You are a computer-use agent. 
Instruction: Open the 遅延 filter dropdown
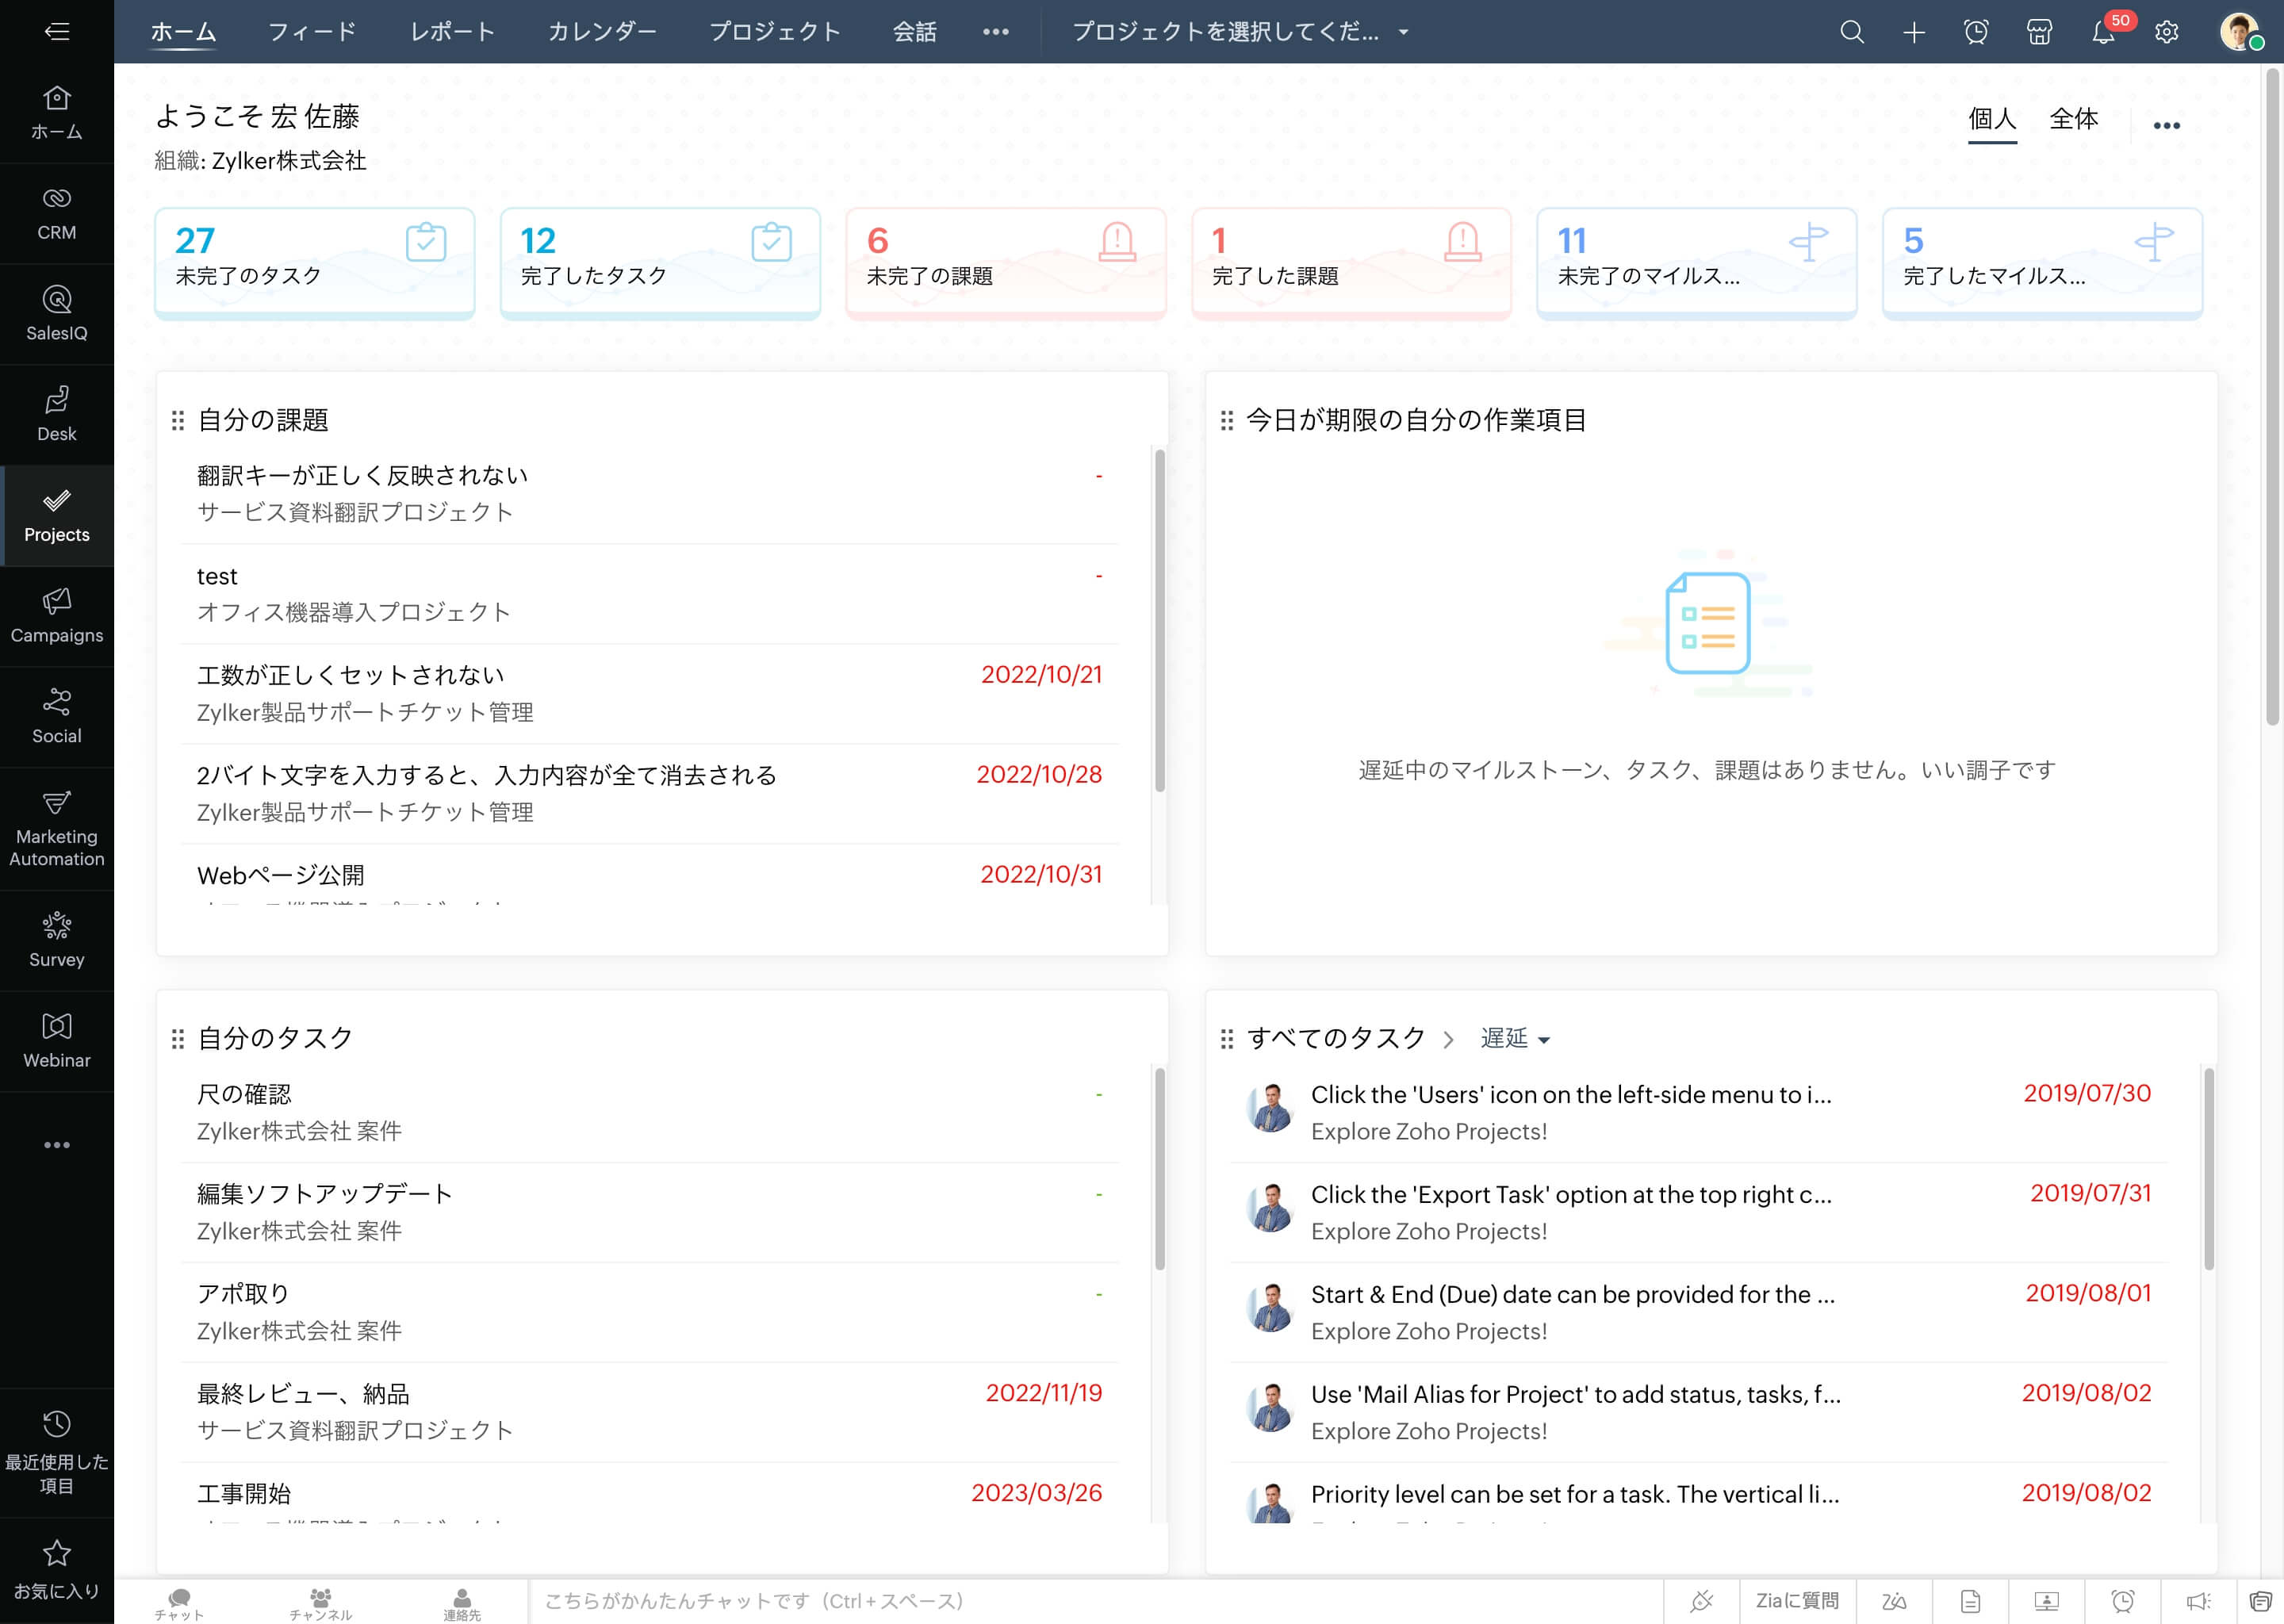coord(1513,1038)
